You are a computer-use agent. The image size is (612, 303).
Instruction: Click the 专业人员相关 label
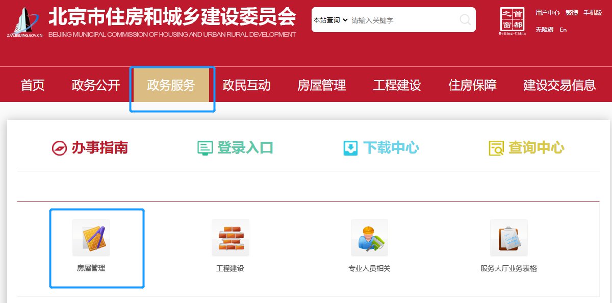(370, 268)
